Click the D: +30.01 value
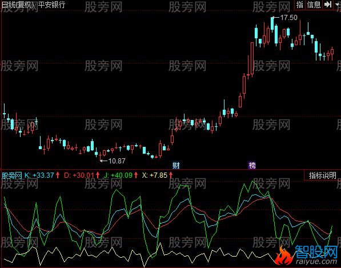 [x=79, y=175]
